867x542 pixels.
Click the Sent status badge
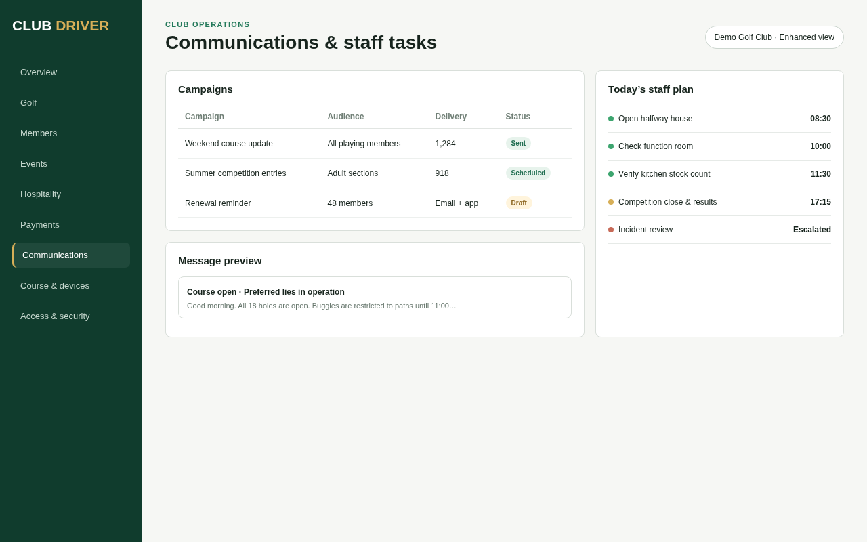point(518,144)
